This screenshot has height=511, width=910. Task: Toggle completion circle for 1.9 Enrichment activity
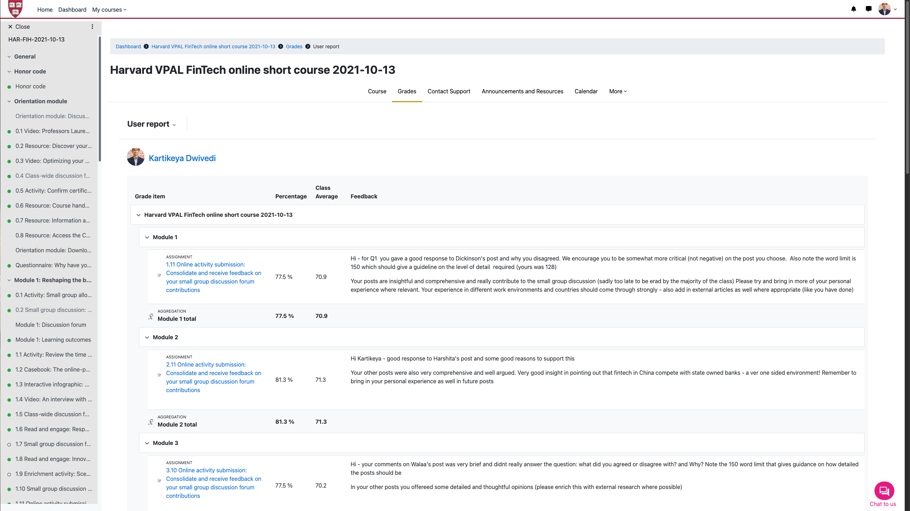click(9, 474)
